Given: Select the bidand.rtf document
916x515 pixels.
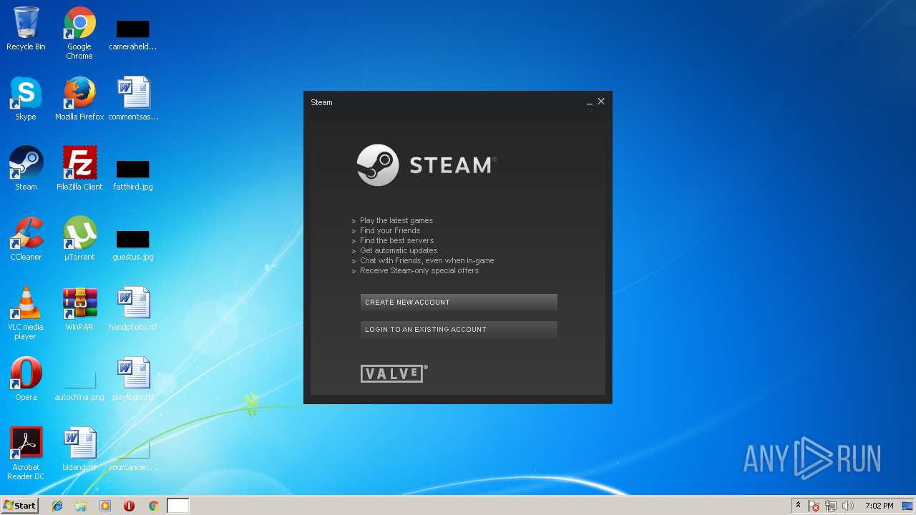Looking at the screenshot, I should pyautogui.click(x=79, y=449).
